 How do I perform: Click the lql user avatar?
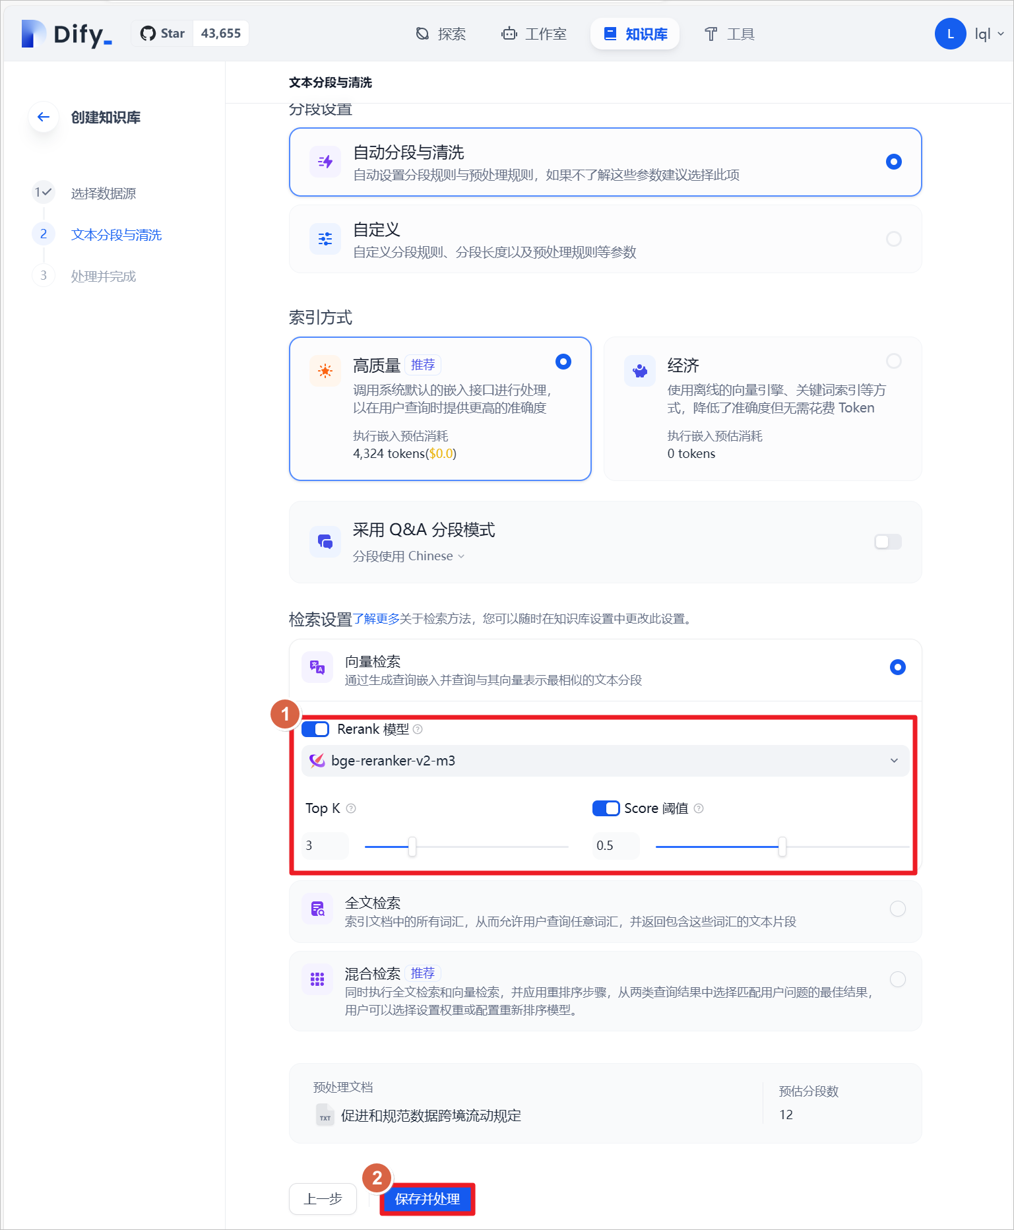(950, 34)
